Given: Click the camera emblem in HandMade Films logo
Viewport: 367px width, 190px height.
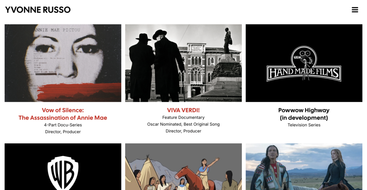Looking at the screenshot, I should 304,58.
